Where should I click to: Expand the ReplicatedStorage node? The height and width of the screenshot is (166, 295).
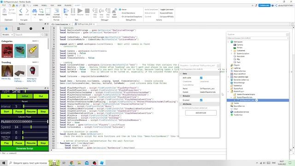pos(229,77)
